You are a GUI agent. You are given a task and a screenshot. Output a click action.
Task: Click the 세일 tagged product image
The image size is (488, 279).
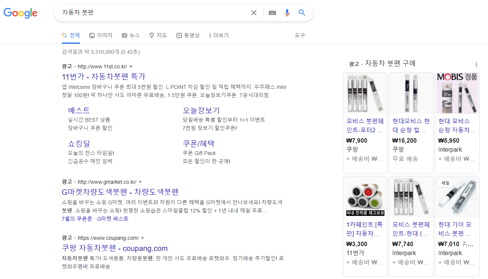[x=457, y=197]
